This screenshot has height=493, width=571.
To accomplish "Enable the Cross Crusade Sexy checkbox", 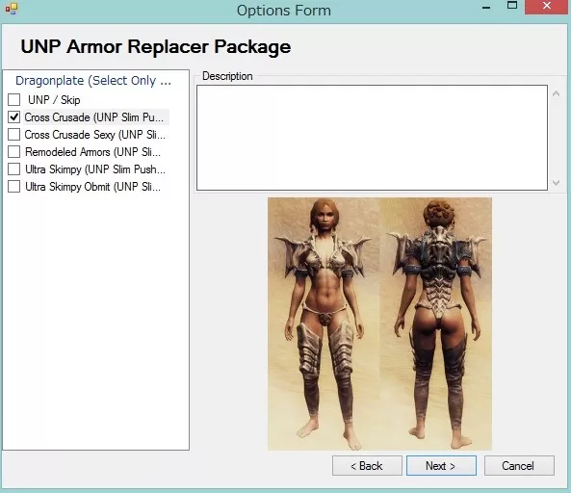I will [x=13, y=135].
